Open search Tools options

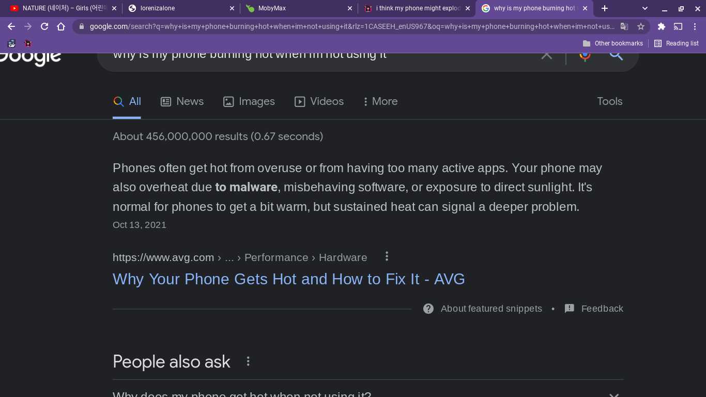pos(610,101)
